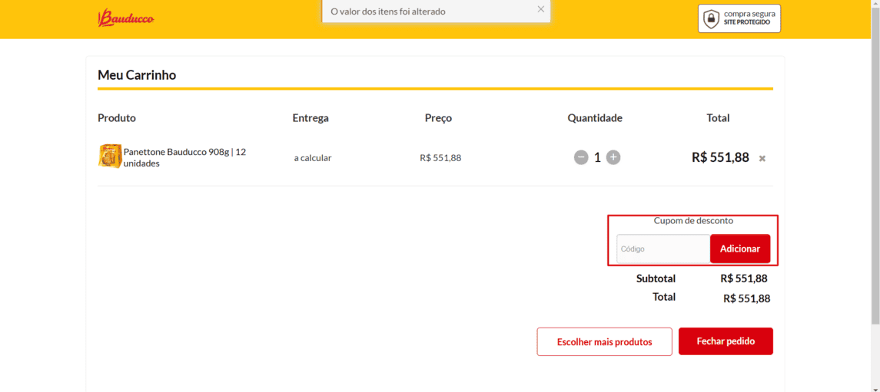
Task: Click the Quantidade column header
Action: pos(595,118)
